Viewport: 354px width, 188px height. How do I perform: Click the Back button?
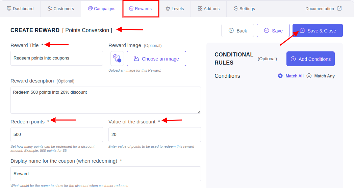[237, 30]
